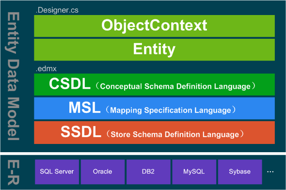Click the large MSL acronym text
Viewport: 286px width, 190px height.
pyautogui.click(x=84, y=108)
